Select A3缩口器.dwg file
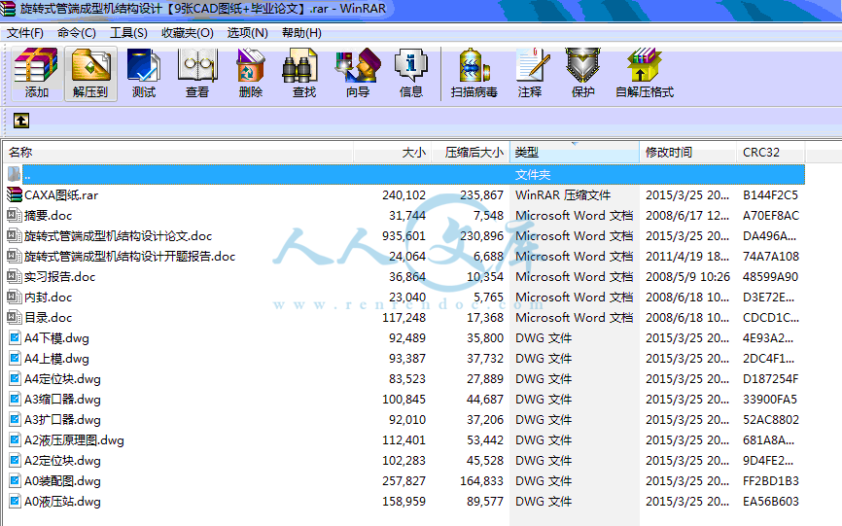 coord(62,399)
